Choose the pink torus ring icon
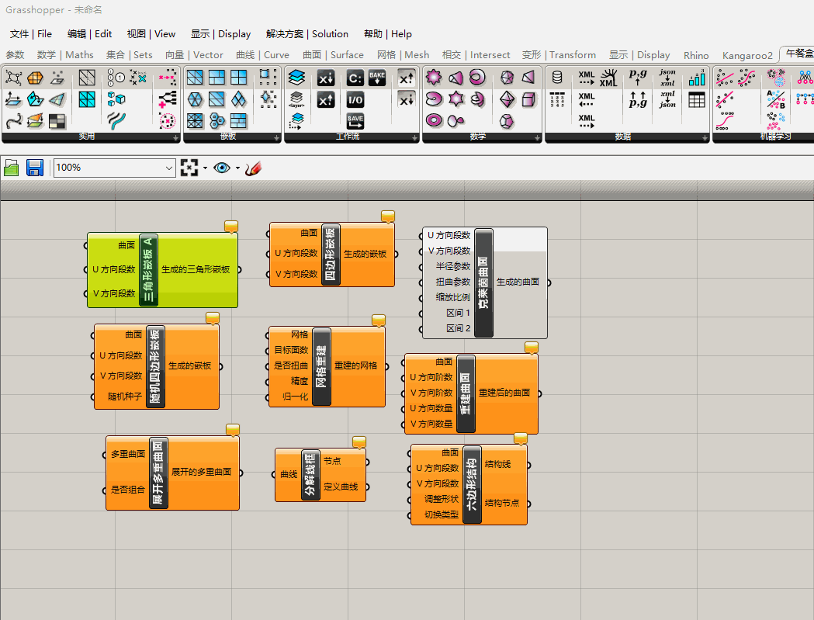The width and height of the screenshot is (814, 620). pyautogui.click(x=434, y=121)
